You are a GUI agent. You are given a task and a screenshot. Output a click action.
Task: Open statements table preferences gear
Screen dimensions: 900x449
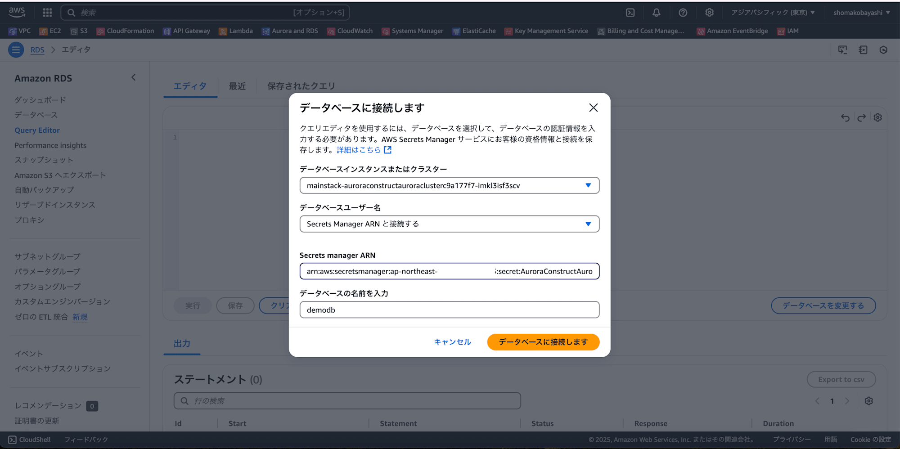tap(869, 401)
